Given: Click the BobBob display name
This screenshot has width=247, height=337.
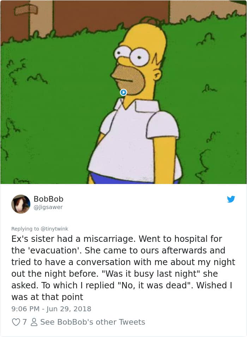Looking at the screenshot, I should [x=48, y=199].
